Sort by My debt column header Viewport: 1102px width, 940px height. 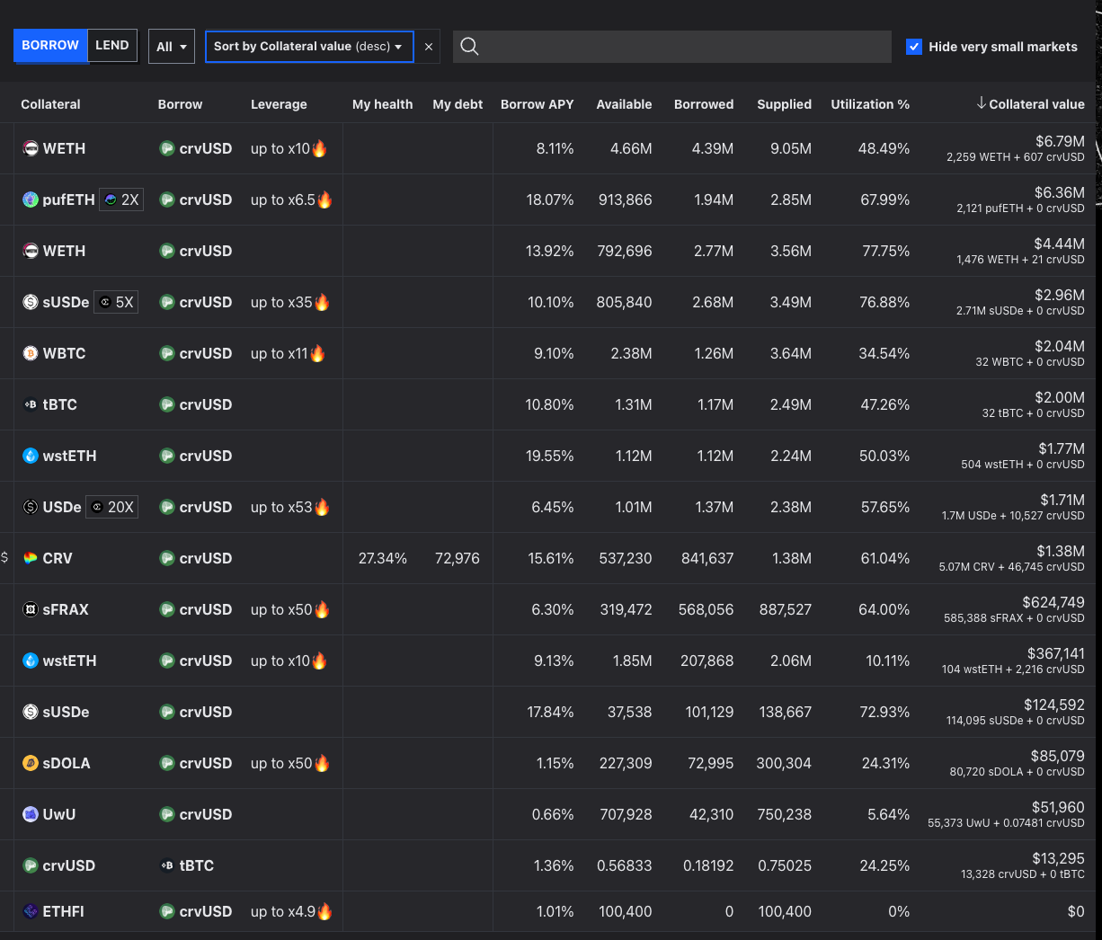(x=458, y=104)
